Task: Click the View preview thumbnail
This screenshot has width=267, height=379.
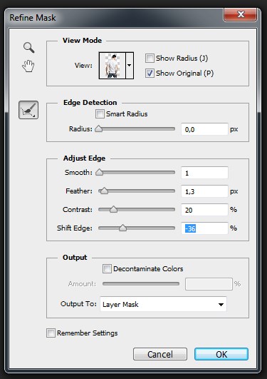Action: coord(112,66)
